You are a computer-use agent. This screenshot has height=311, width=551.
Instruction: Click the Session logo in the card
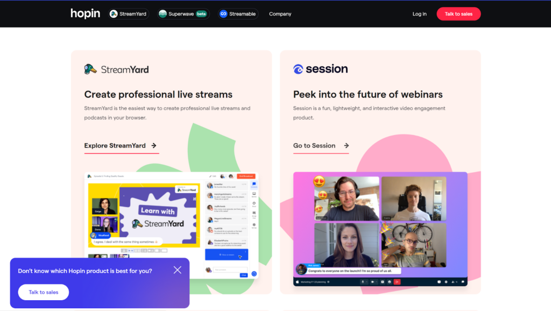[321, 69]
